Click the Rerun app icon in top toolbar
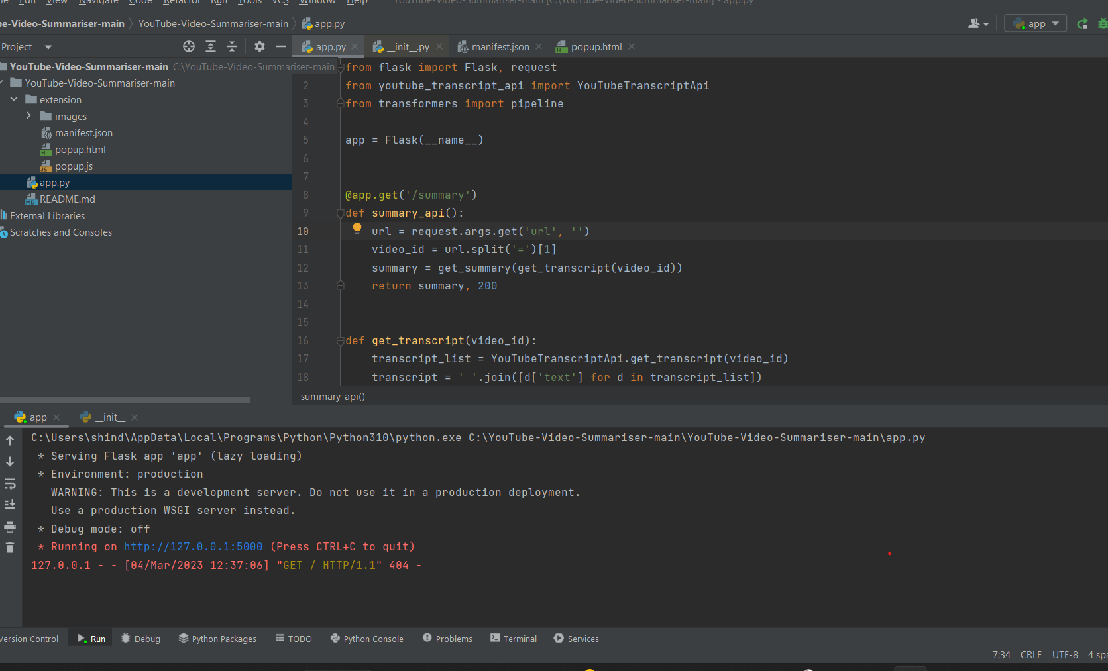 click(1082, 23)
